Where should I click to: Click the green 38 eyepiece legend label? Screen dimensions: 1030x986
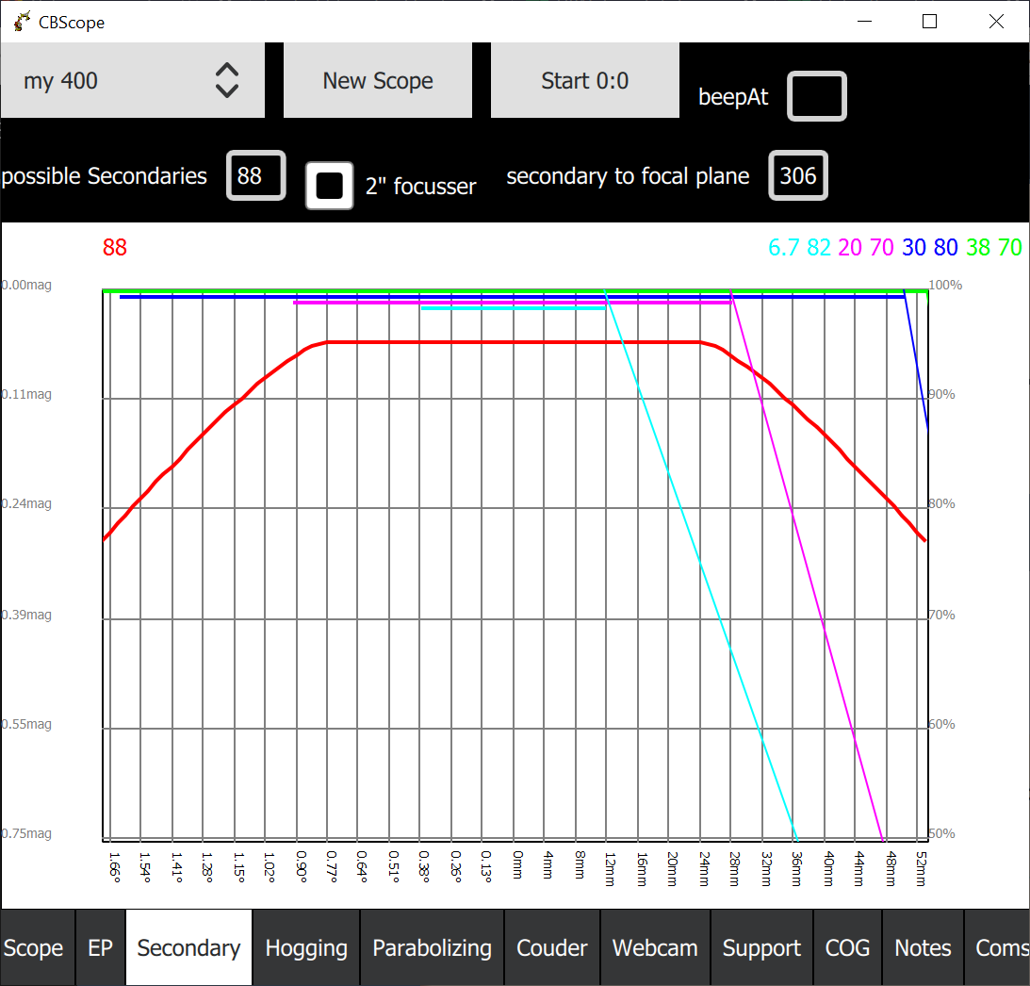click(978, 247)
